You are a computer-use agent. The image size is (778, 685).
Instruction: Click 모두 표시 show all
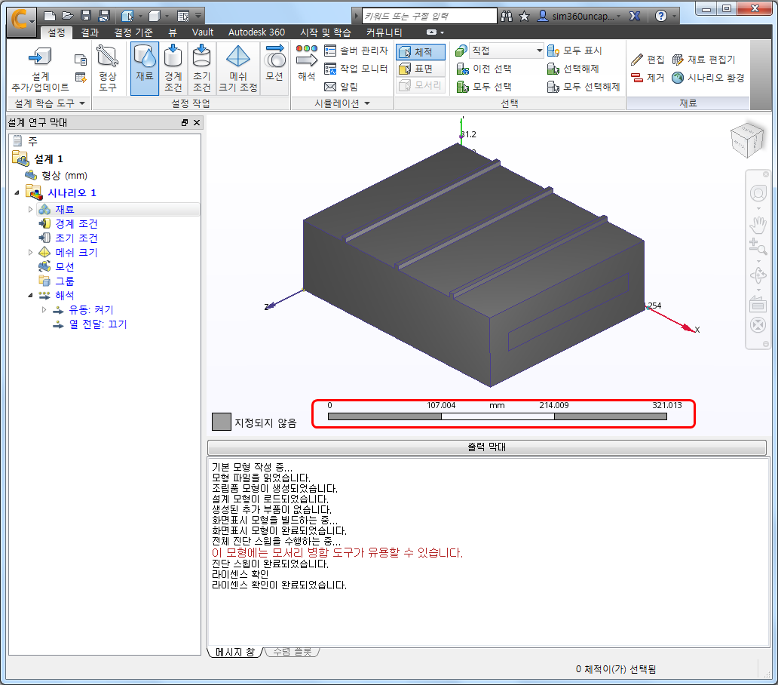pyautogui.click(x=574, y=51)
